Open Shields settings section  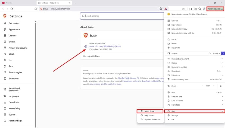(x=12, y=42)
